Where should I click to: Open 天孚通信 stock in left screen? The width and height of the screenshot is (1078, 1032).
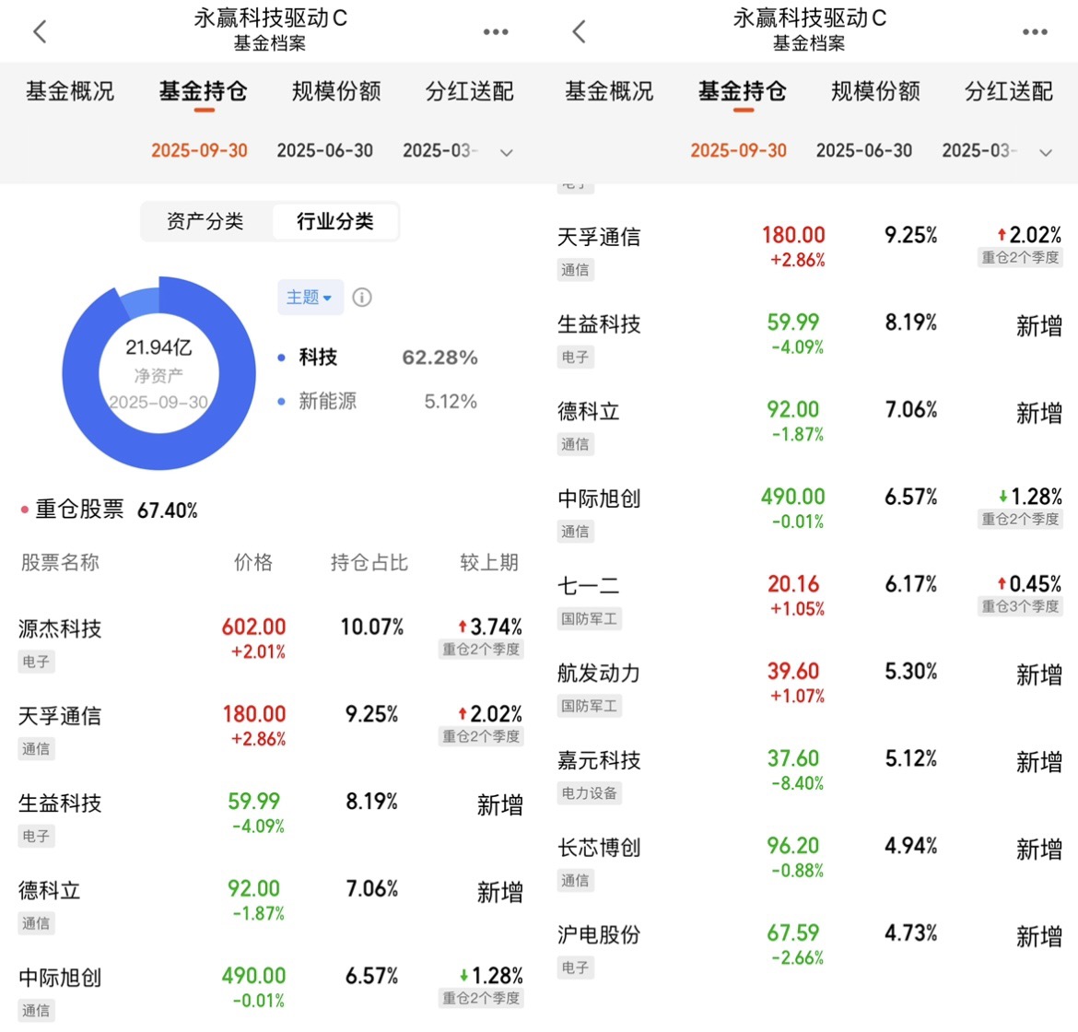(269, 731)
